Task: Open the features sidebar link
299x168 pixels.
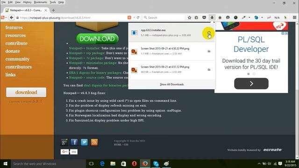Action: click(x=14, y=28)
